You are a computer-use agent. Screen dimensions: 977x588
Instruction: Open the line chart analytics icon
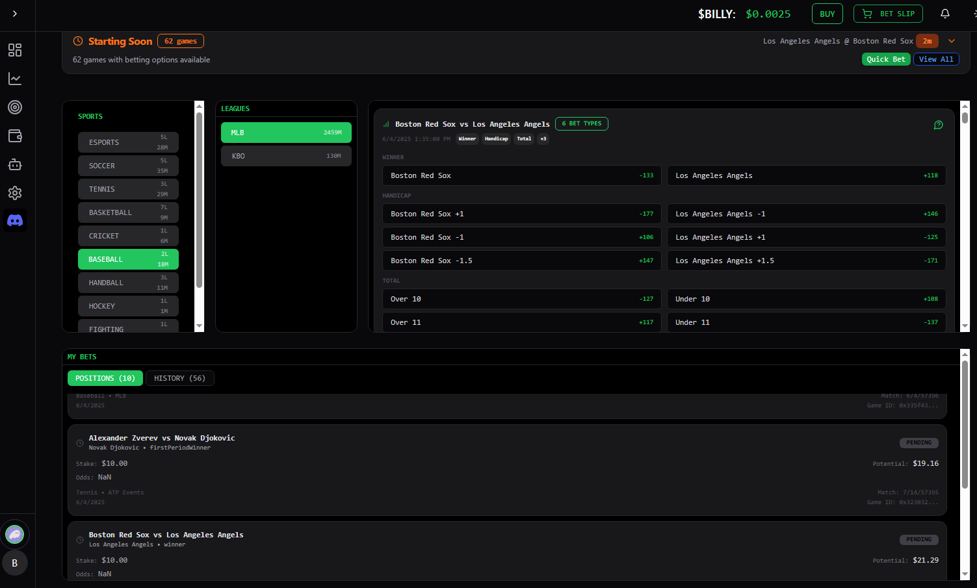[x=15, y=79]
